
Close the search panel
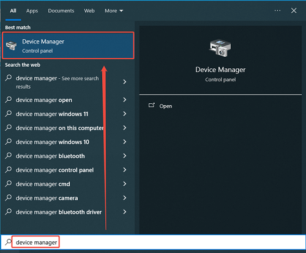[x=294, y=10]
